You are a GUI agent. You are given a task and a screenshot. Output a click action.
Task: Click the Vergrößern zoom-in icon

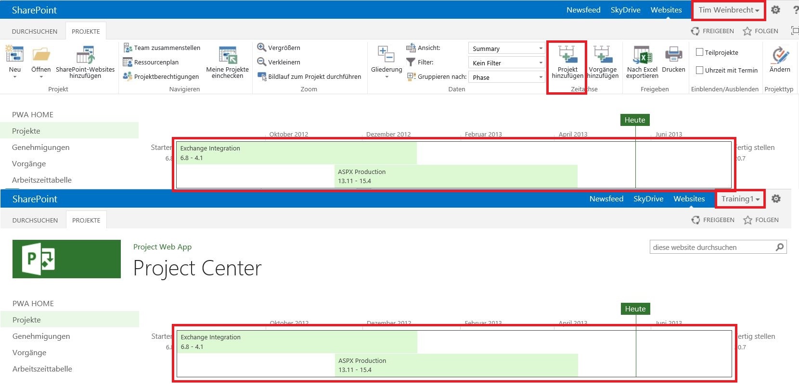[x=261, y=47]
